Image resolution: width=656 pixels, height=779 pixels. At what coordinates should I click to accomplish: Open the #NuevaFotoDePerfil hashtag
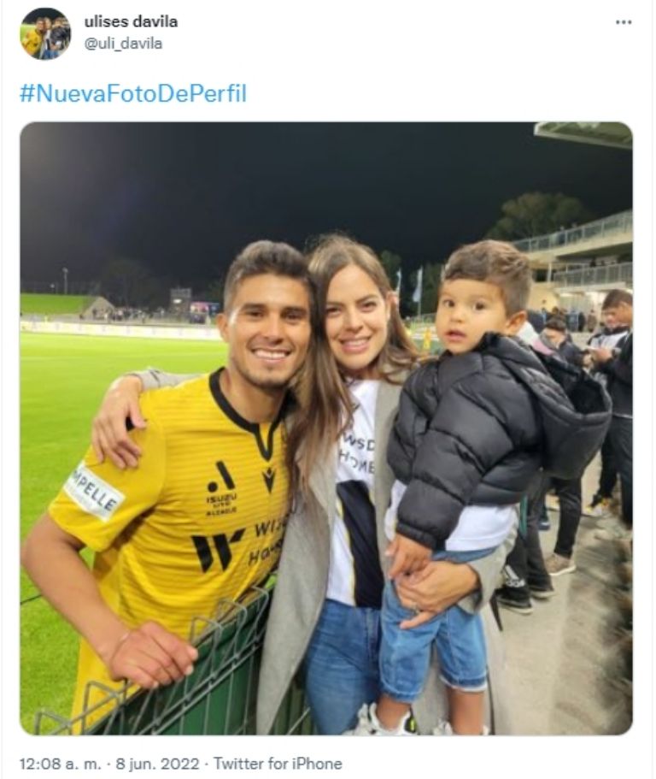133,93
